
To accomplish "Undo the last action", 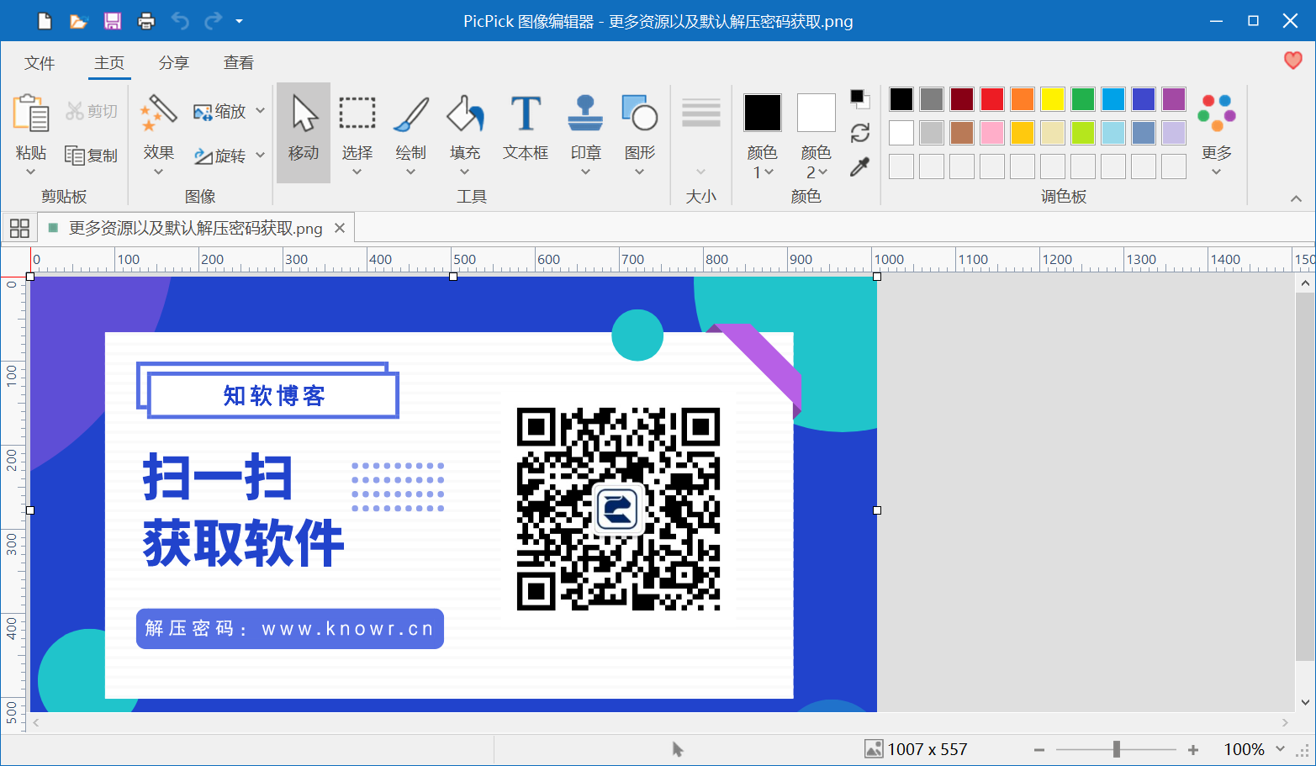I will tap(180, 21).
